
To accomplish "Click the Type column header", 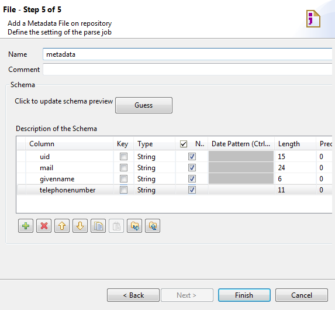I will click(x=154, y=144).
